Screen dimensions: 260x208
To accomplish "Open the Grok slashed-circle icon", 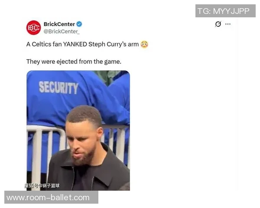I will (x=218, y=24).
